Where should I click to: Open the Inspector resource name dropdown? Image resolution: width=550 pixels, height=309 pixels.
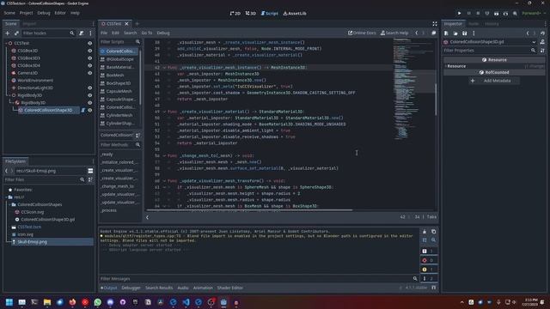click(x=534, y=42)
